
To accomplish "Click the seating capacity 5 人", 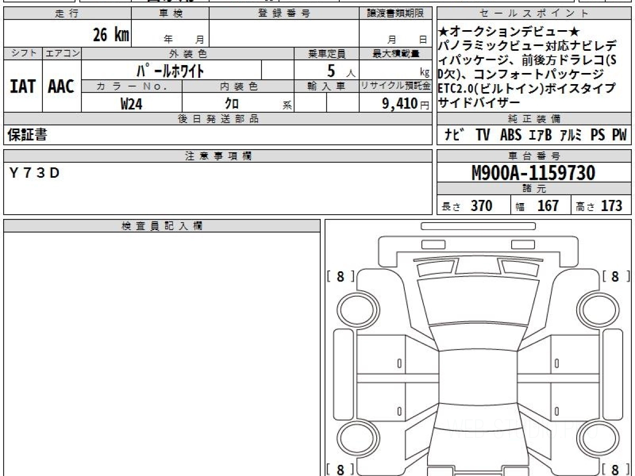I will (341, 70).
